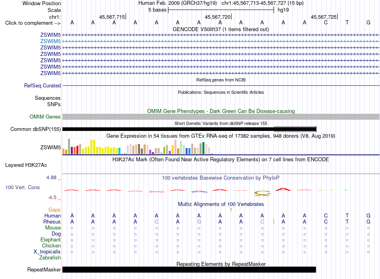The height and width of the screenshot is (279, 380).
Task: Select the Dog alignment row label
Action: [56, 234]
